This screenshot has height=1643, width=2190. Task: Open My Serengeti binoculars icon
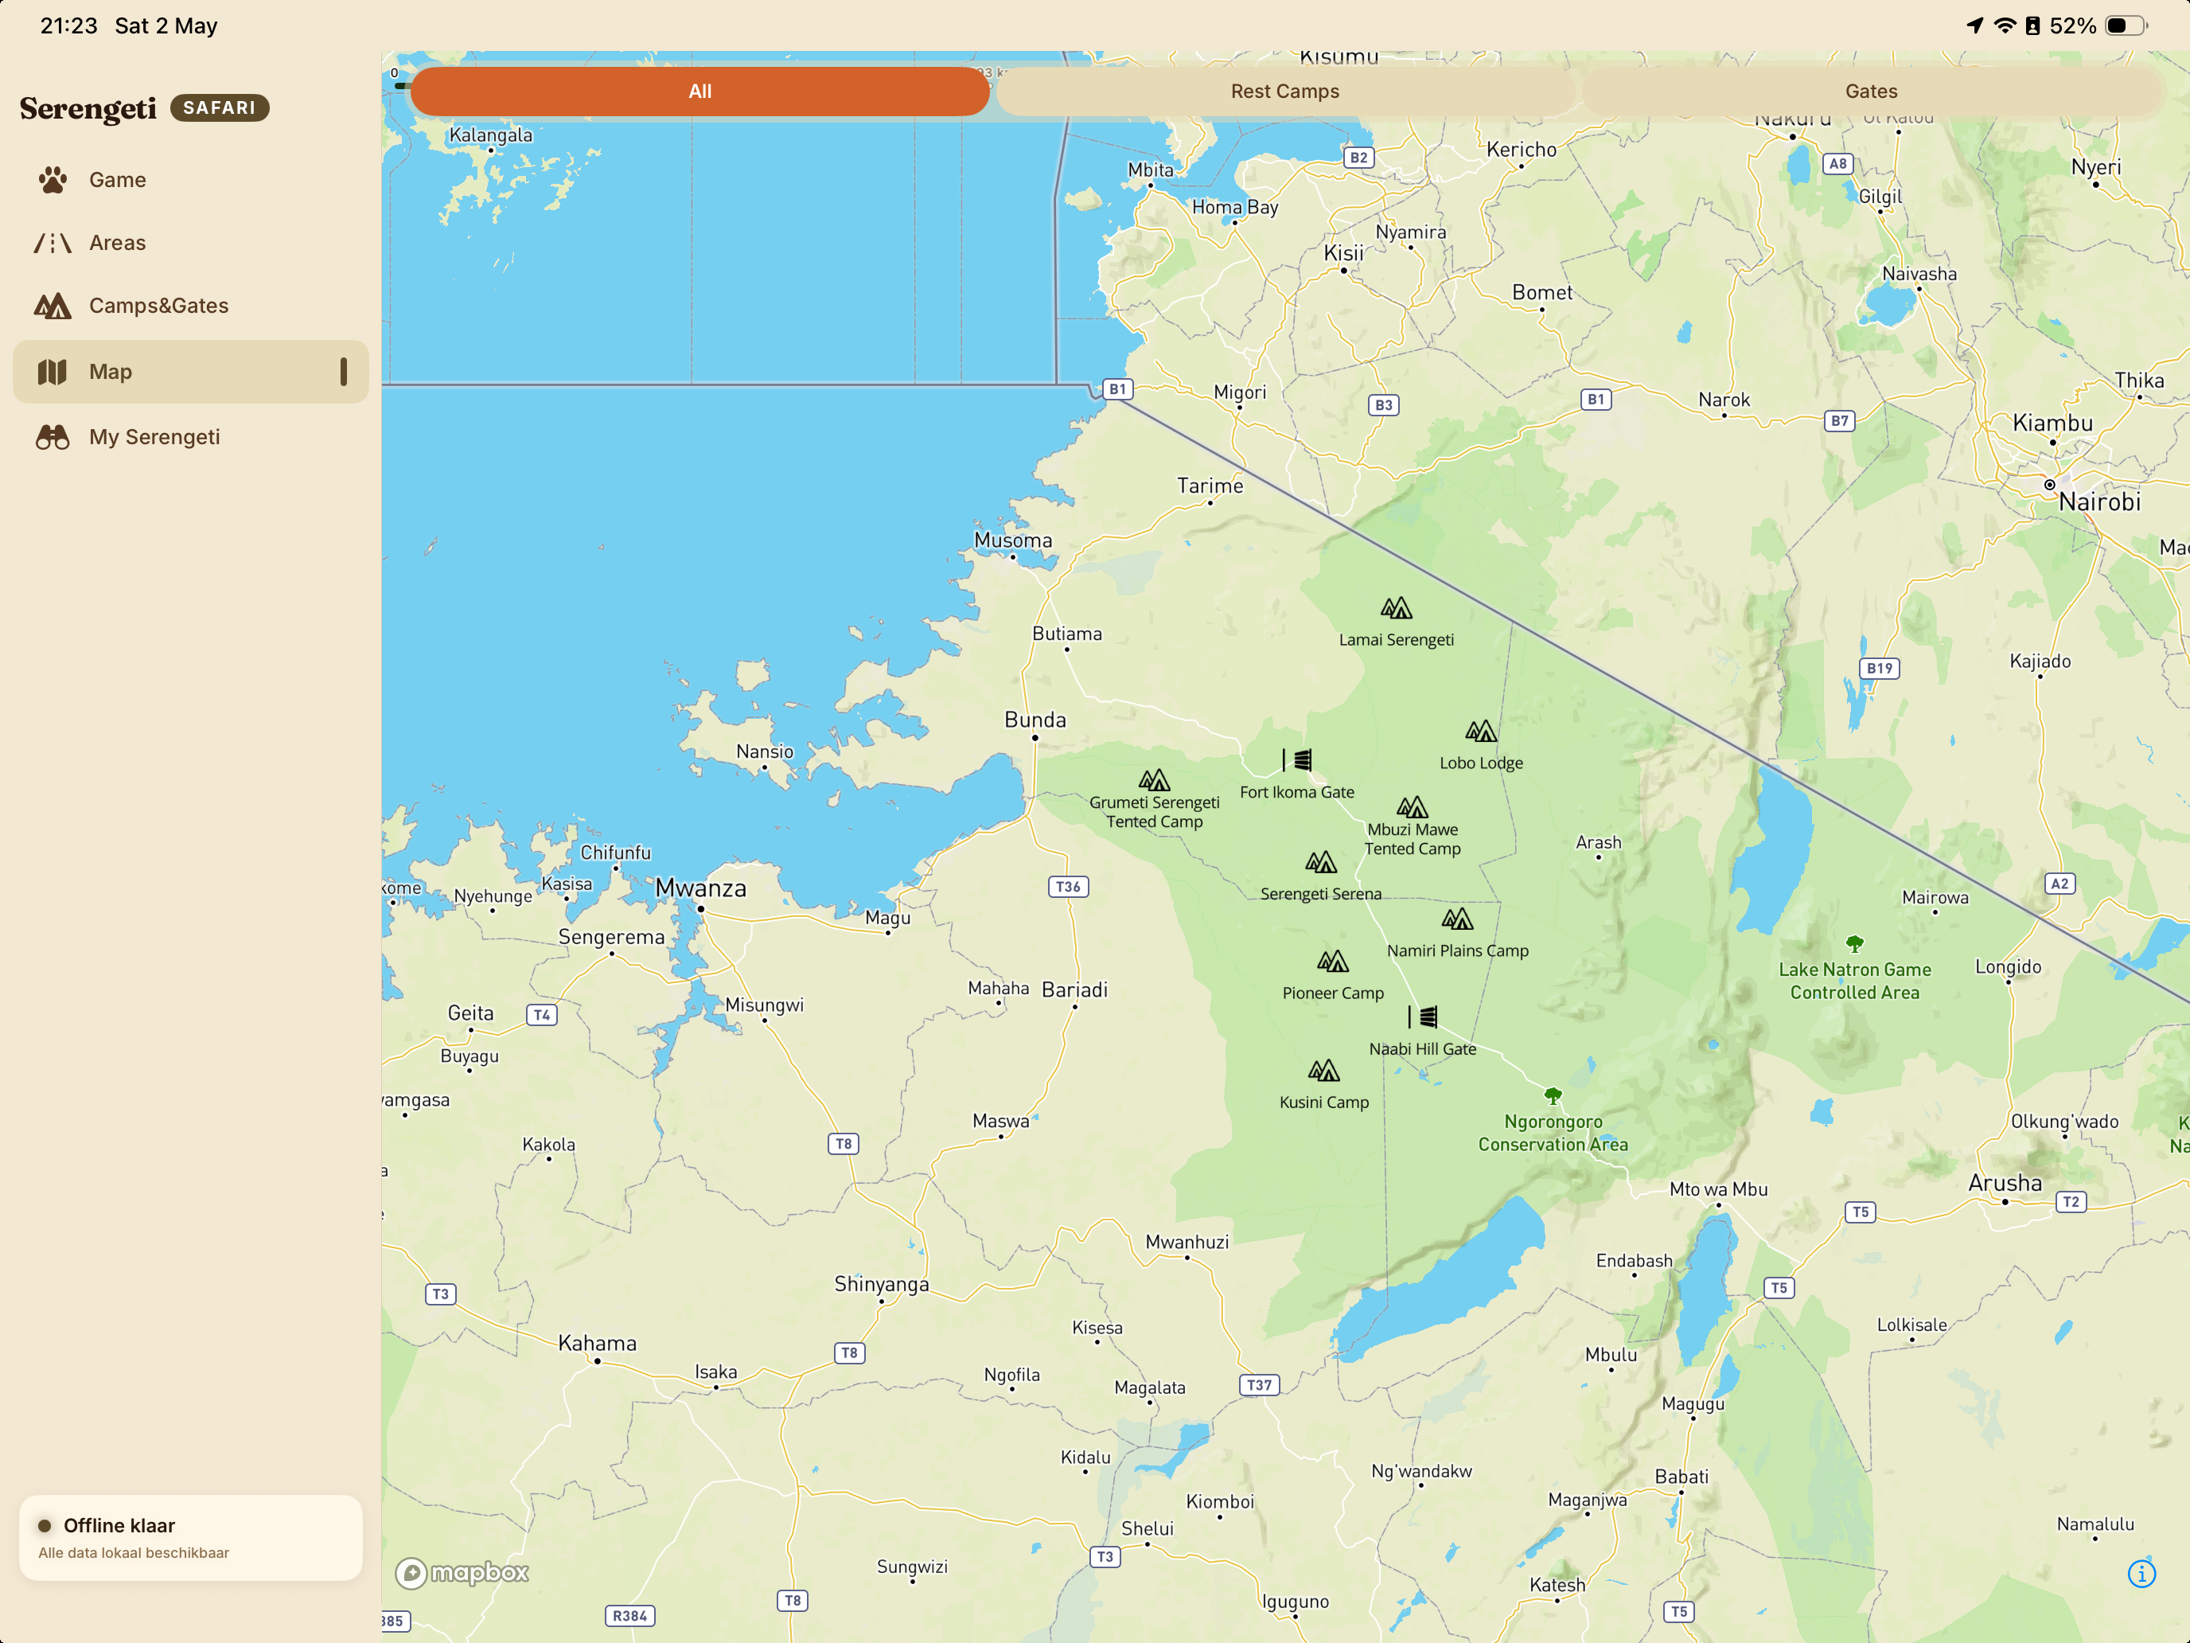pyautogui.click(x=53, y=437)
